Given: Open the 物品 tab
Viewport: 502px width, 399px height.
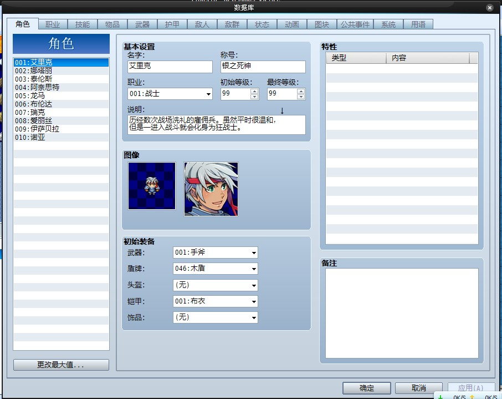Looking at the screenshot, I should 112,24.
